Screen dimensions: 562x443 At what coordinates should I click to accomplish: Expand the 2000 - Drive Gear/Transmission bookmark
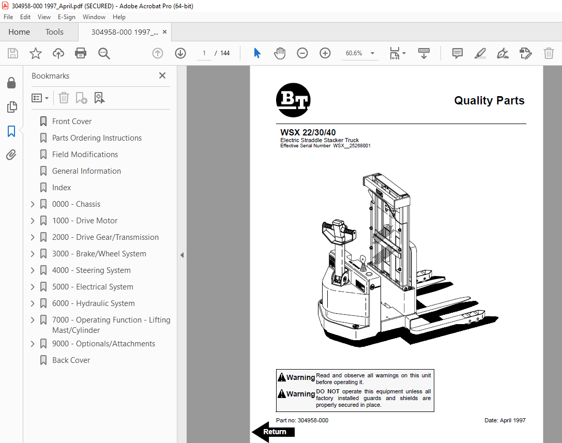coord(33,237)
